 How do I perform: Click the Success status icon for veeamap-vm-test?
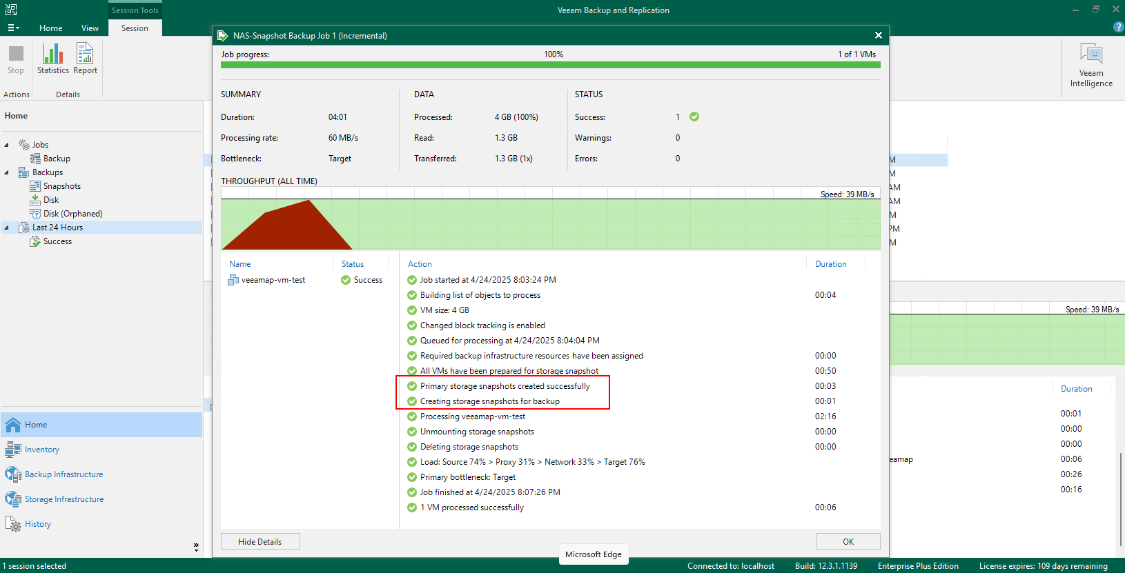tap(346, 280)
